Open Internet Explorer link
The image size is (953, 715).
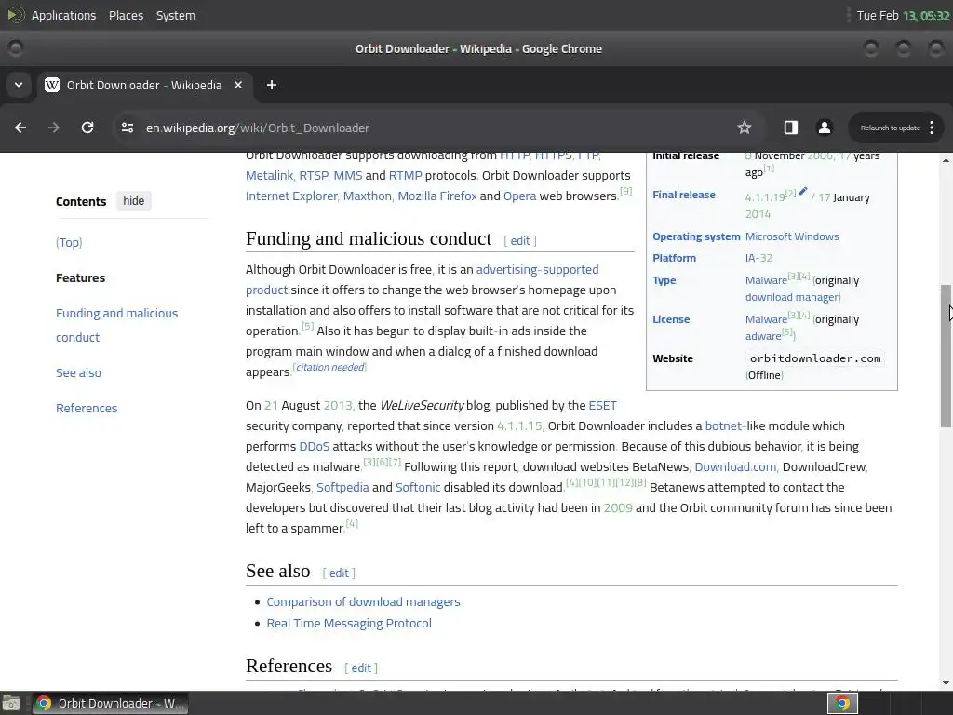click(x=291, y=196)
